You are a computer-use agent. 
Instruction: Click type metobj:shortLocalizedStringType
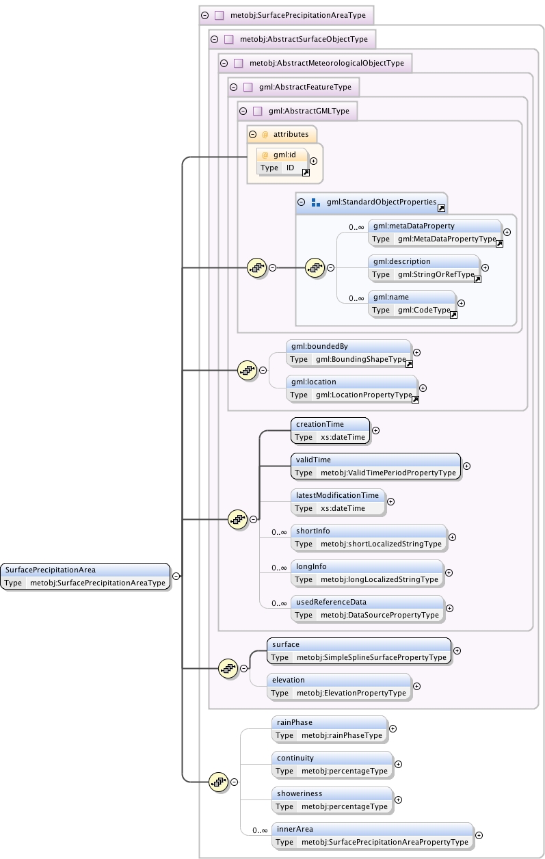(x=382, y=544)
